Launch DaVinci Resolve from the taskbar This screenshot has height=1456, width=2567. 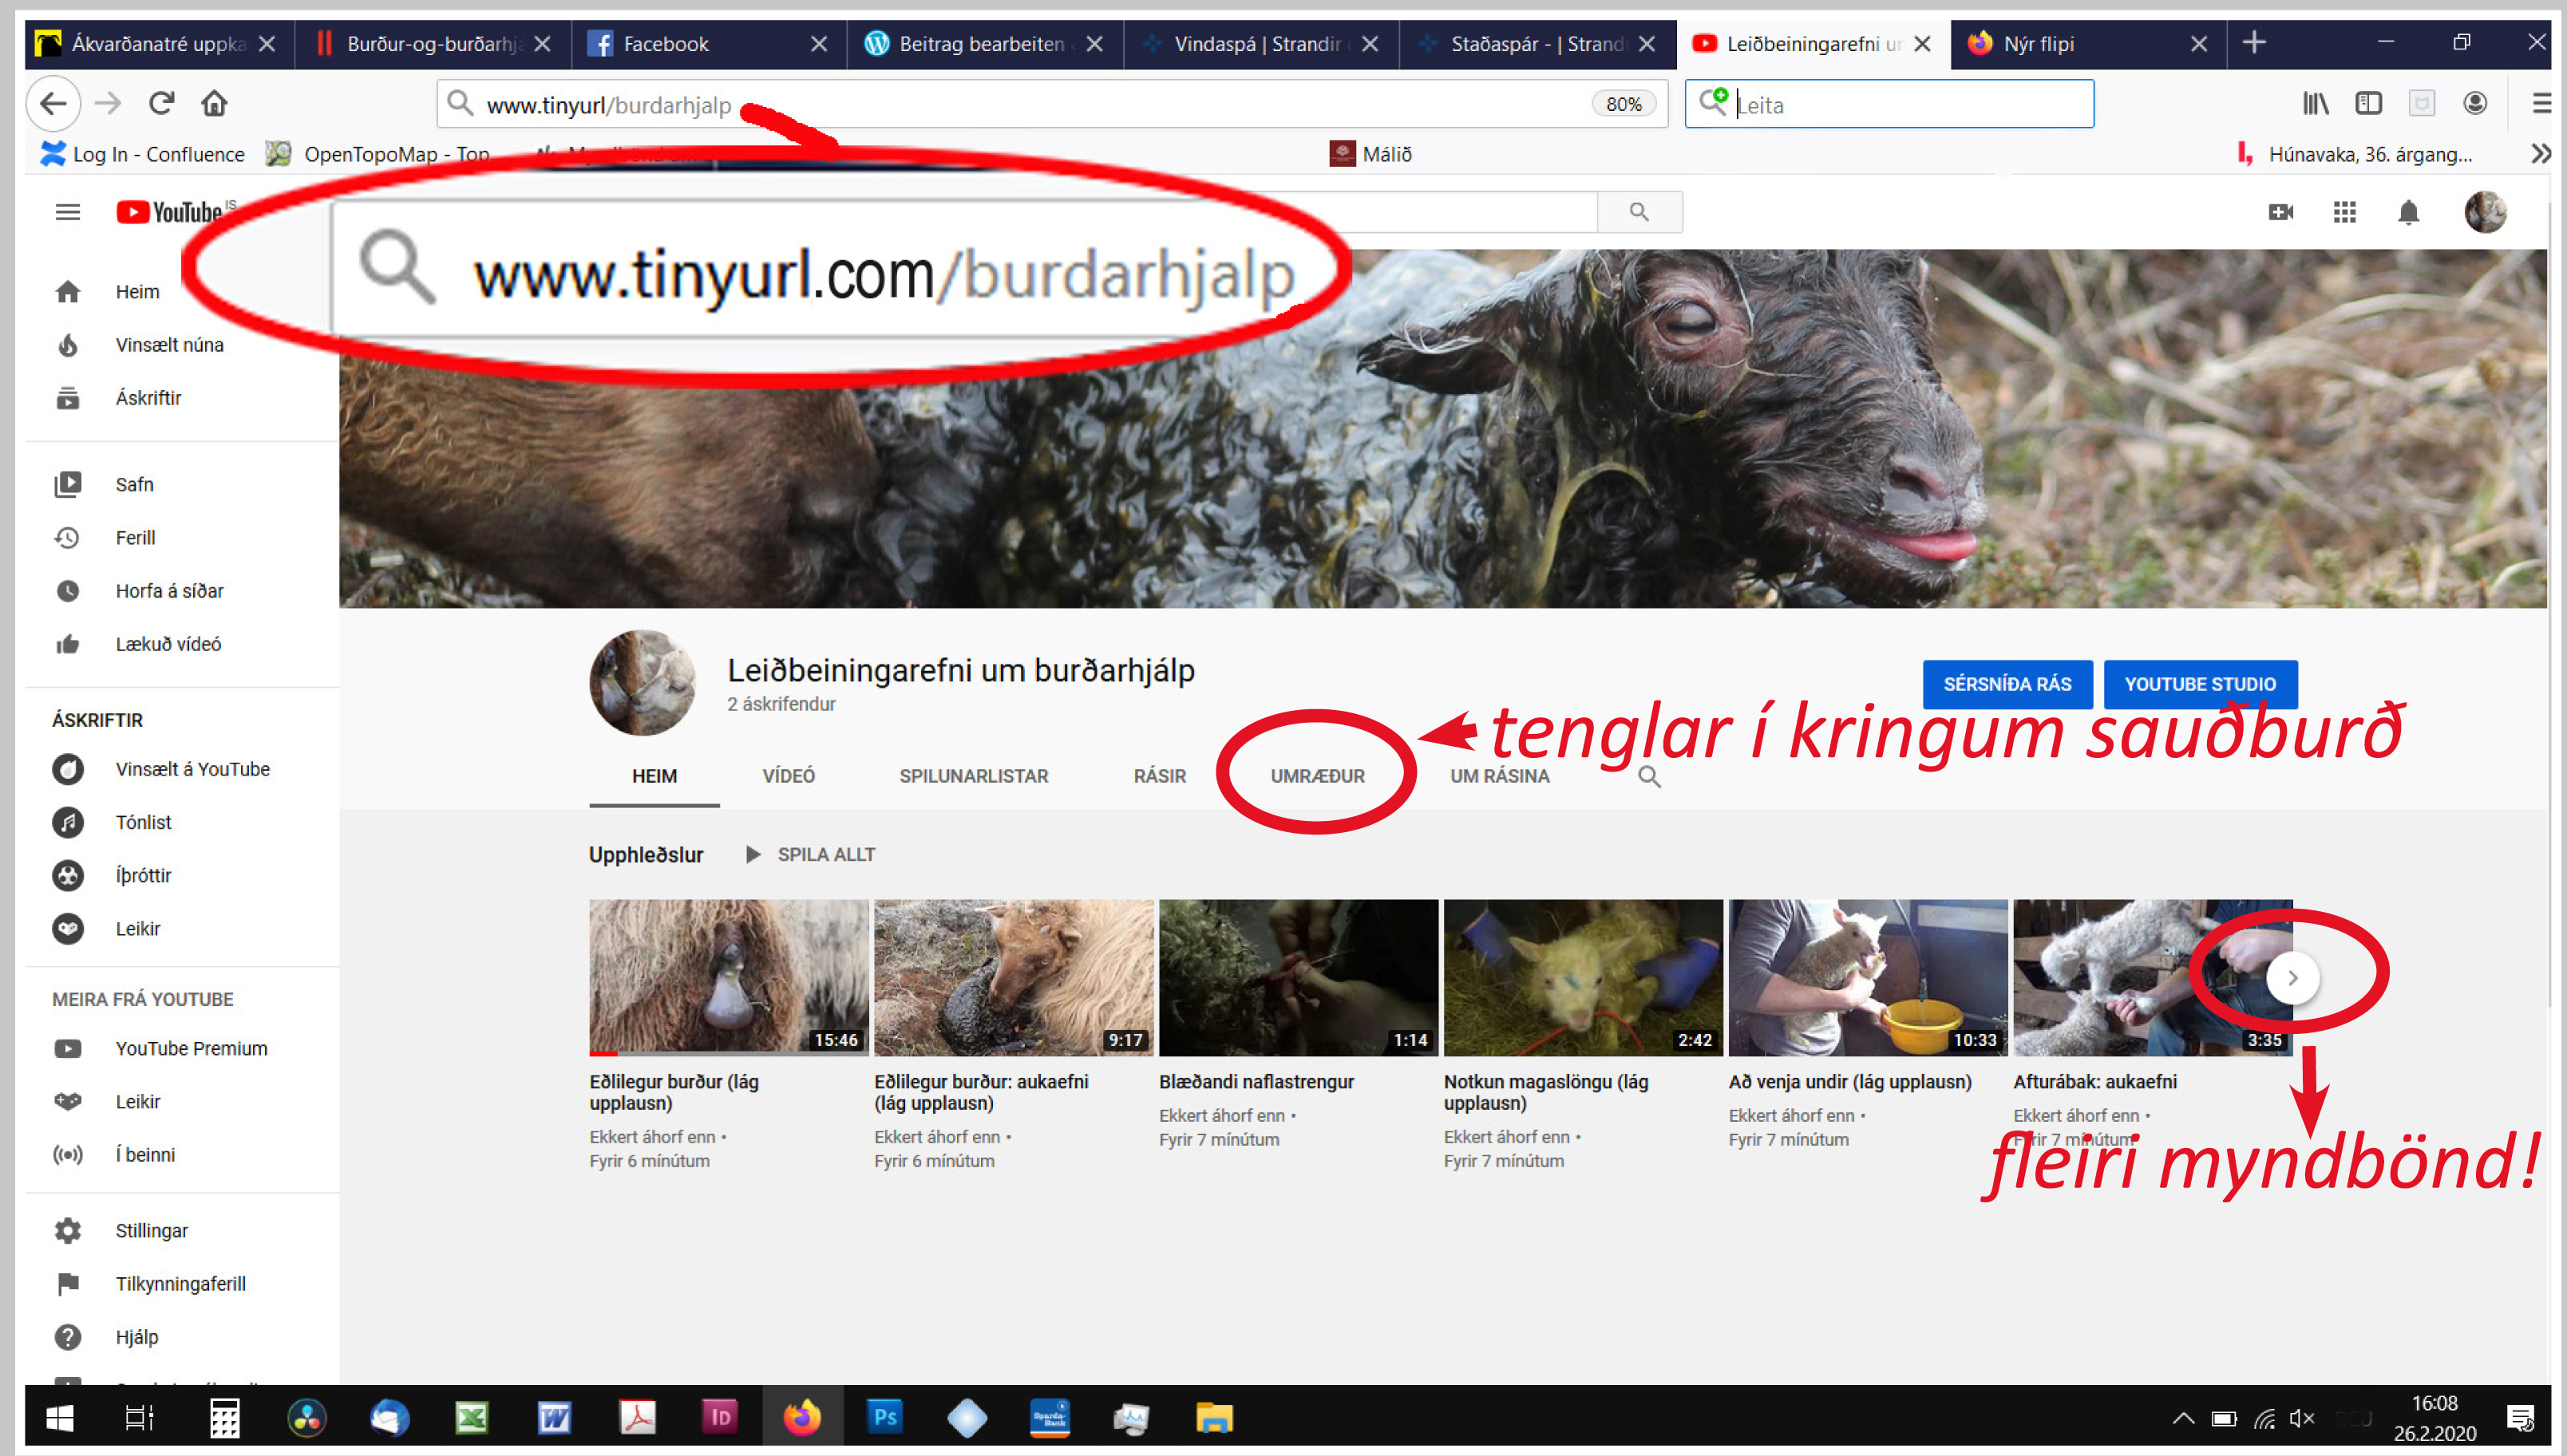tap(307, 1417)
